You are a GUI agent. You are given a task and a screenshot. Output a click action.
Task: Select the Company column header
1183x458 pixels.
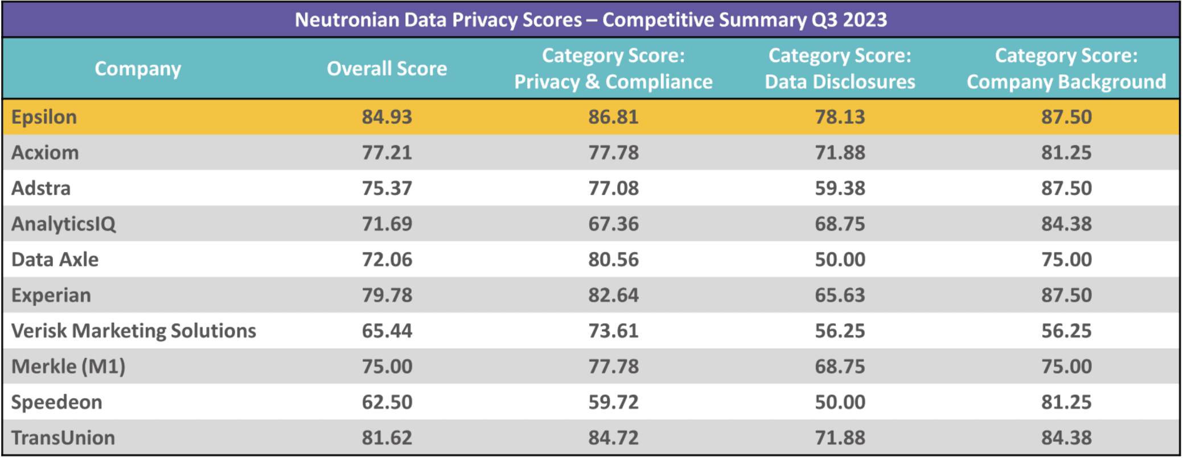(x=138, y=69)
